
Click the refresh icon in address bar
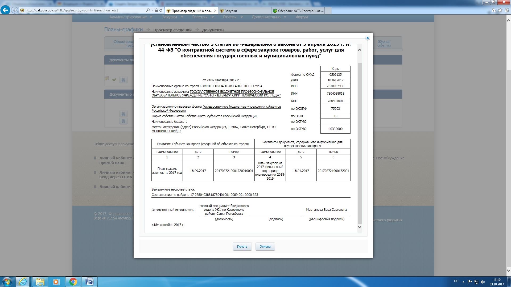tap(161, 10)
